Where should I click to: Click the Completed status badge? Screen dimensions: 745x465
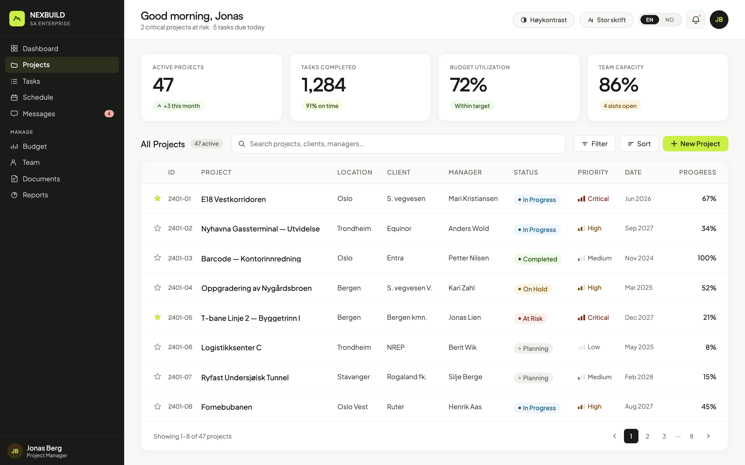[x=538, y=259]
